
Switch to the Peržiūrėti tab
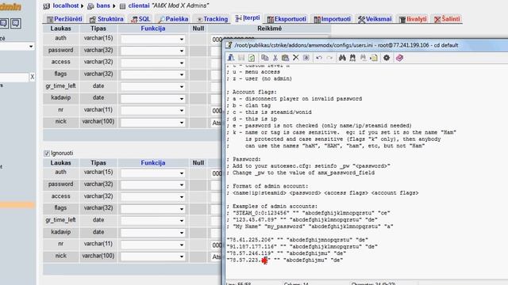point(64,19)
